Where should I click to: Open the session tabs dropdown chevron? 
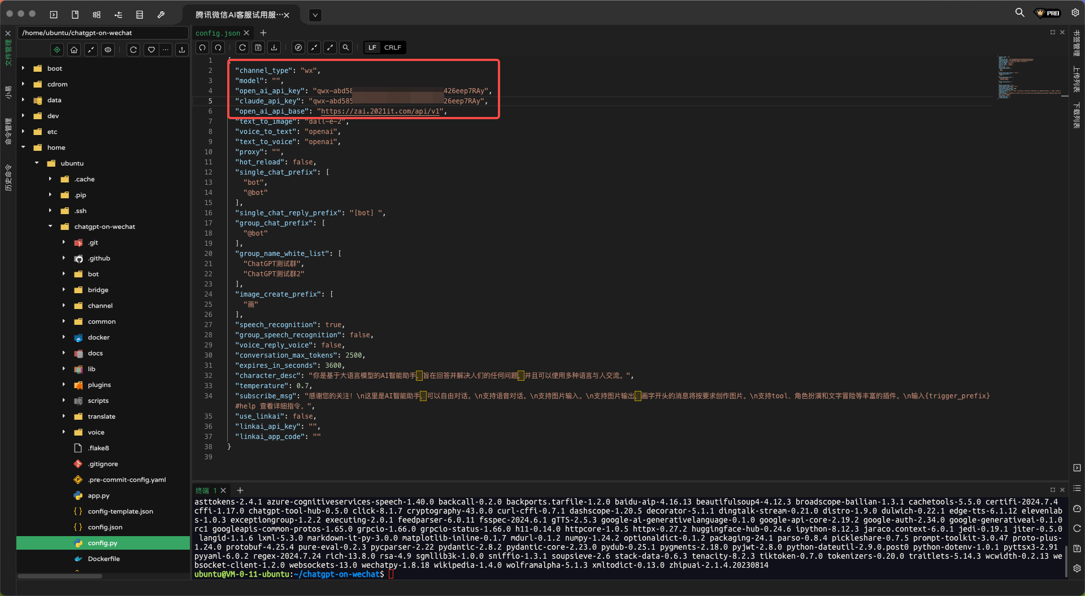pos(315,15)
